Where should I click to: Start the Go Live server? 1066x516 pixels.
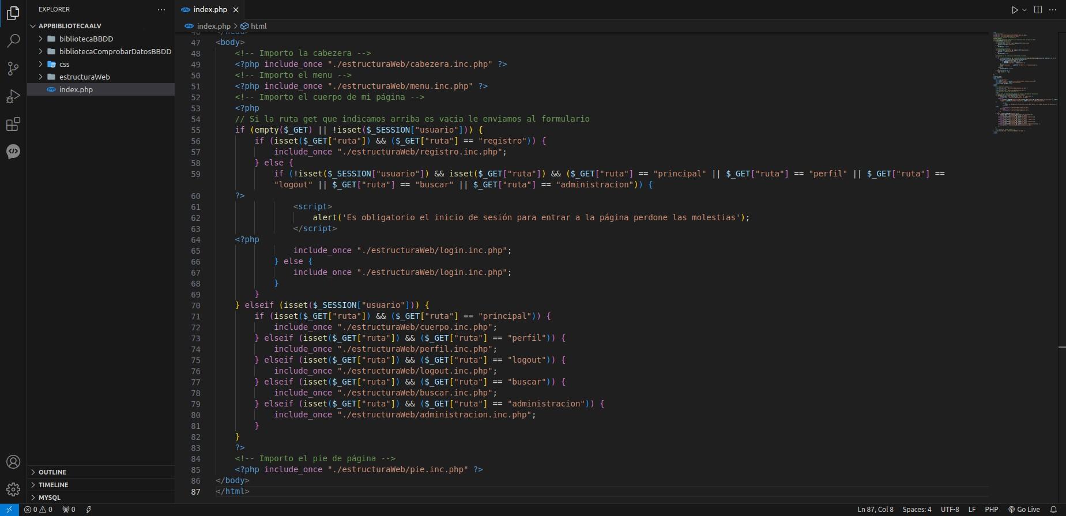tap(1024, 510)
